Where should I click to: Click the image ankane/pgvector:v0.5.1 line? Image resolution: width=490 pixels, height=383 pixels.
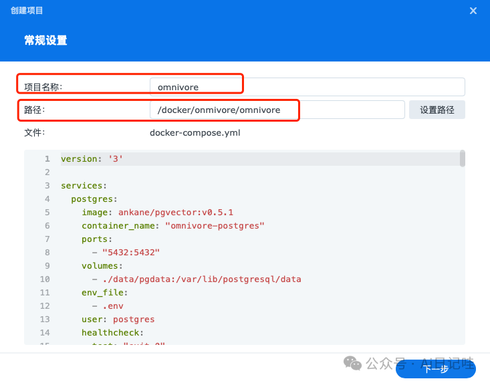pos(158,213)
